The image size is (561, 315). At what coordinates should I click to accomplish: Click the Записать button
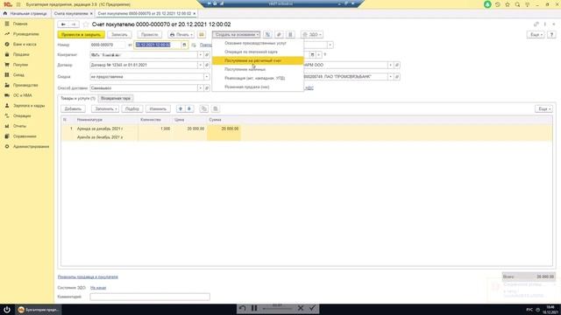119,35
